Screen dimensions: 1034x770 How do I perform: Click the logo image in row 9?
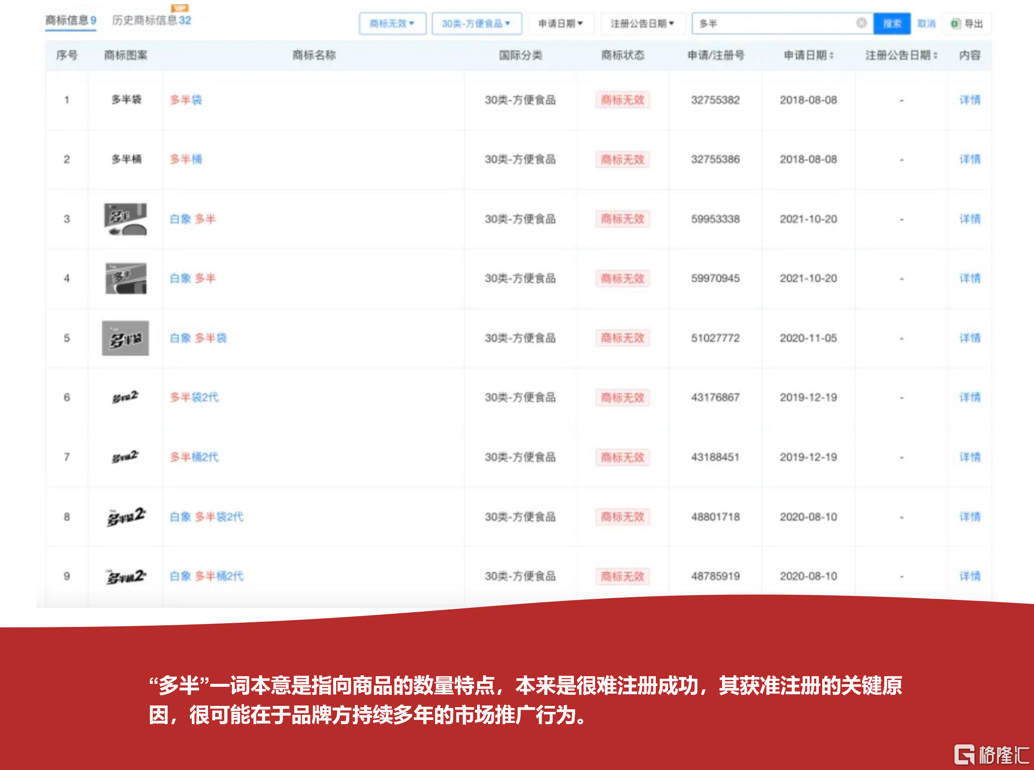pos(126,576)
